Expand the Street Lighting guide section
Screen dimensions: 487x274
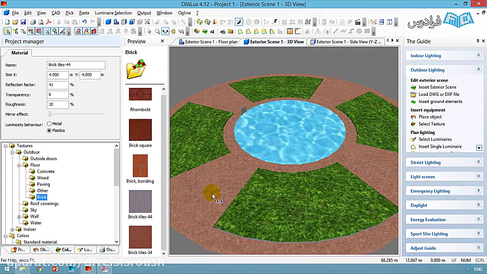pyautogui.click(x=479, y=162)
